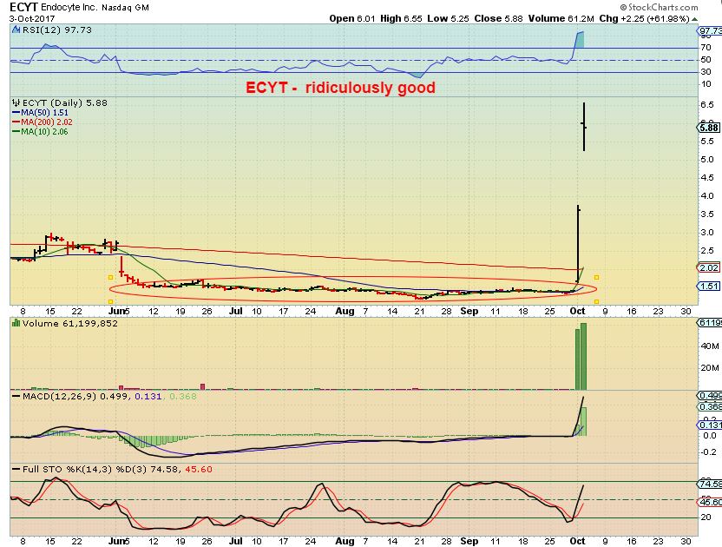Click the candlestick icon beside ECYT (Daily)

click(16, 102)
